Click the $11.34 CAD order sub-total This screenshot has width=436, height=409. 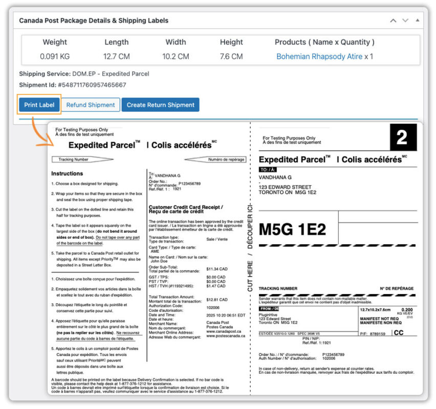pos(217,269)
